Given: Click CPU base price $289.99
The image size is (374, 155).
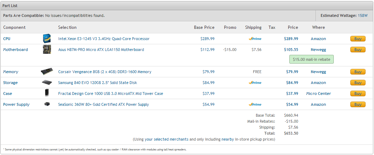Looking at the screenshot, I should click(207, 39).
